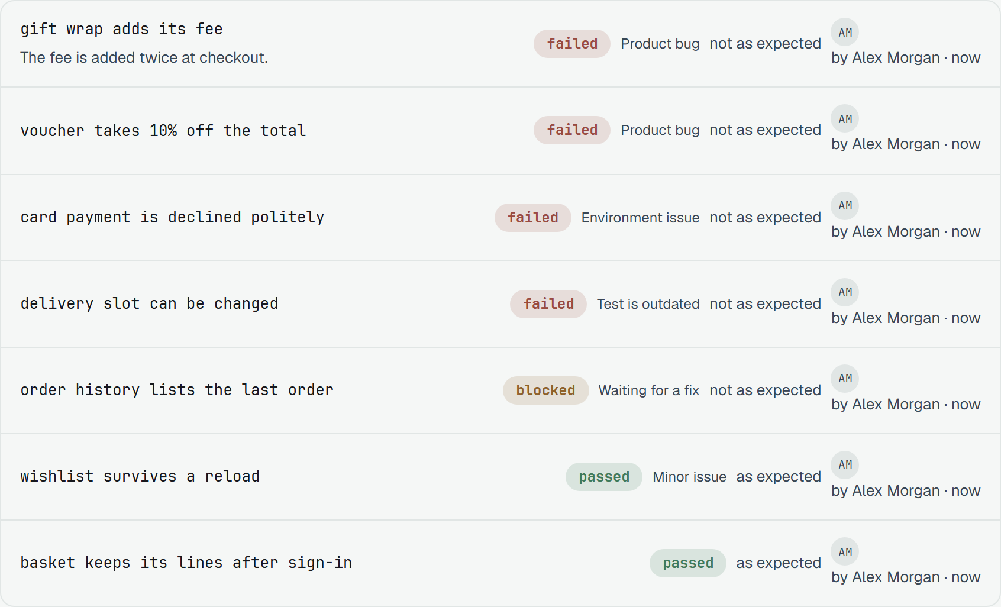The image size is (1001, 607).
Task: Click the AM avatar on the wishlist row
Action: click(x=845, y=465)
